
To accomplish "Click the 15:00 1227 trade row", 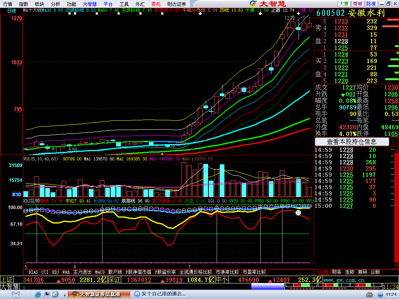I will (x=355, y=206).
